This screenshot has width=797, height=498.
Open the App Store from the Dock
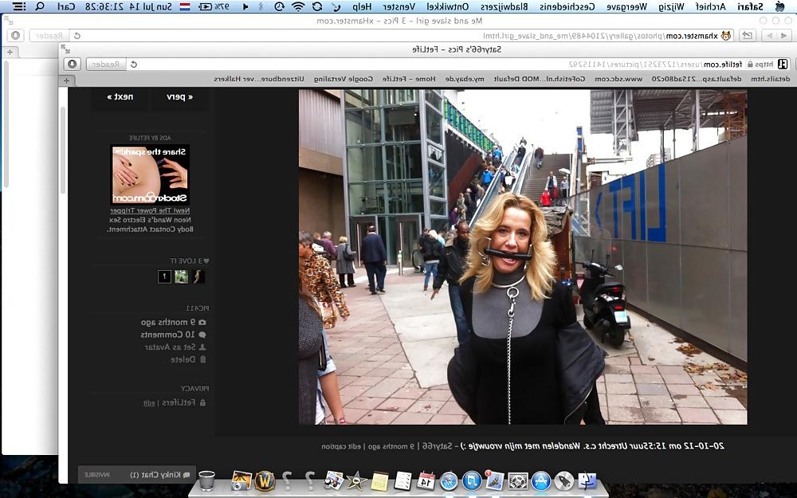[541, 480]
